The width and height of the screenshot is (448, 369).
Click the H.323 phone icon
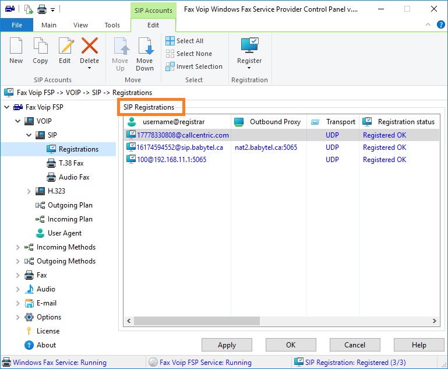(40, 191)
